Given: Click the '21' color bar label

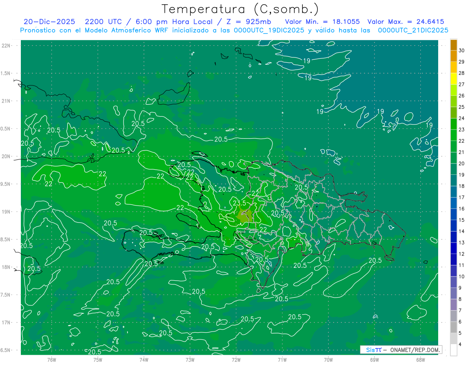Looking at the screenshot, I should pos(462,152).
